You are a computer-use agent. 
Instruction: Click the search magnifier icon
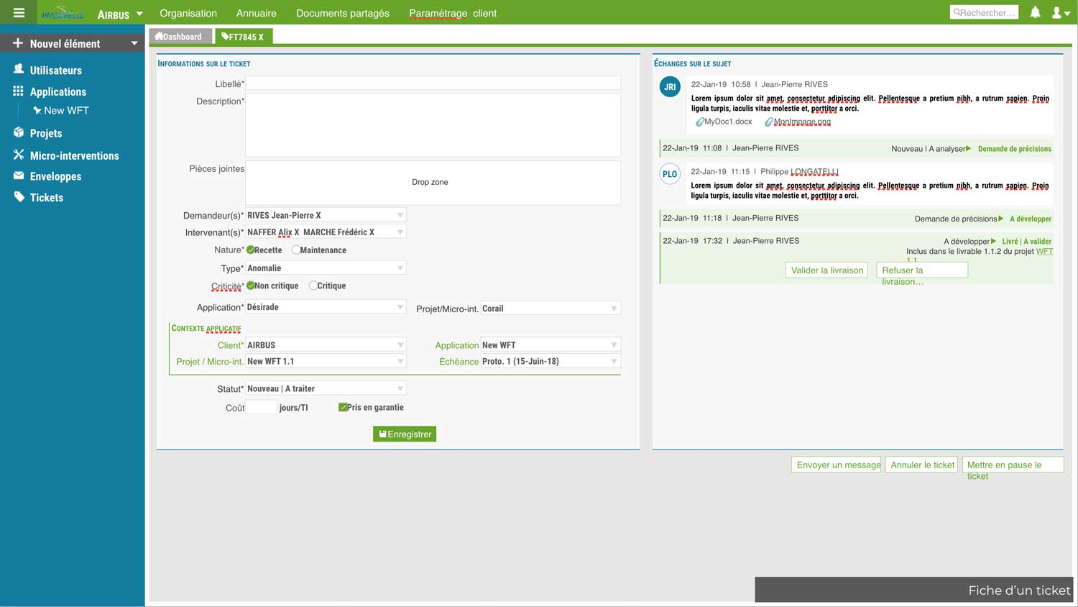[x=957, y=12]
